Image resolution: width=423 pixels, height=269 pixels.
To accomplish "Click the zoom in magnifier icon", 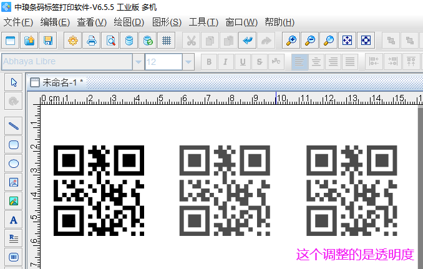I will [x=291, y=41].
